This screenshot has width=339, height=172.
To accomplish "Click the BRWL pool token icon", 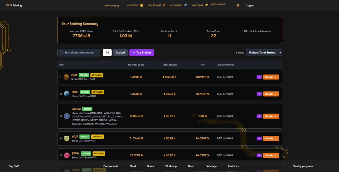I will (66, 155).
